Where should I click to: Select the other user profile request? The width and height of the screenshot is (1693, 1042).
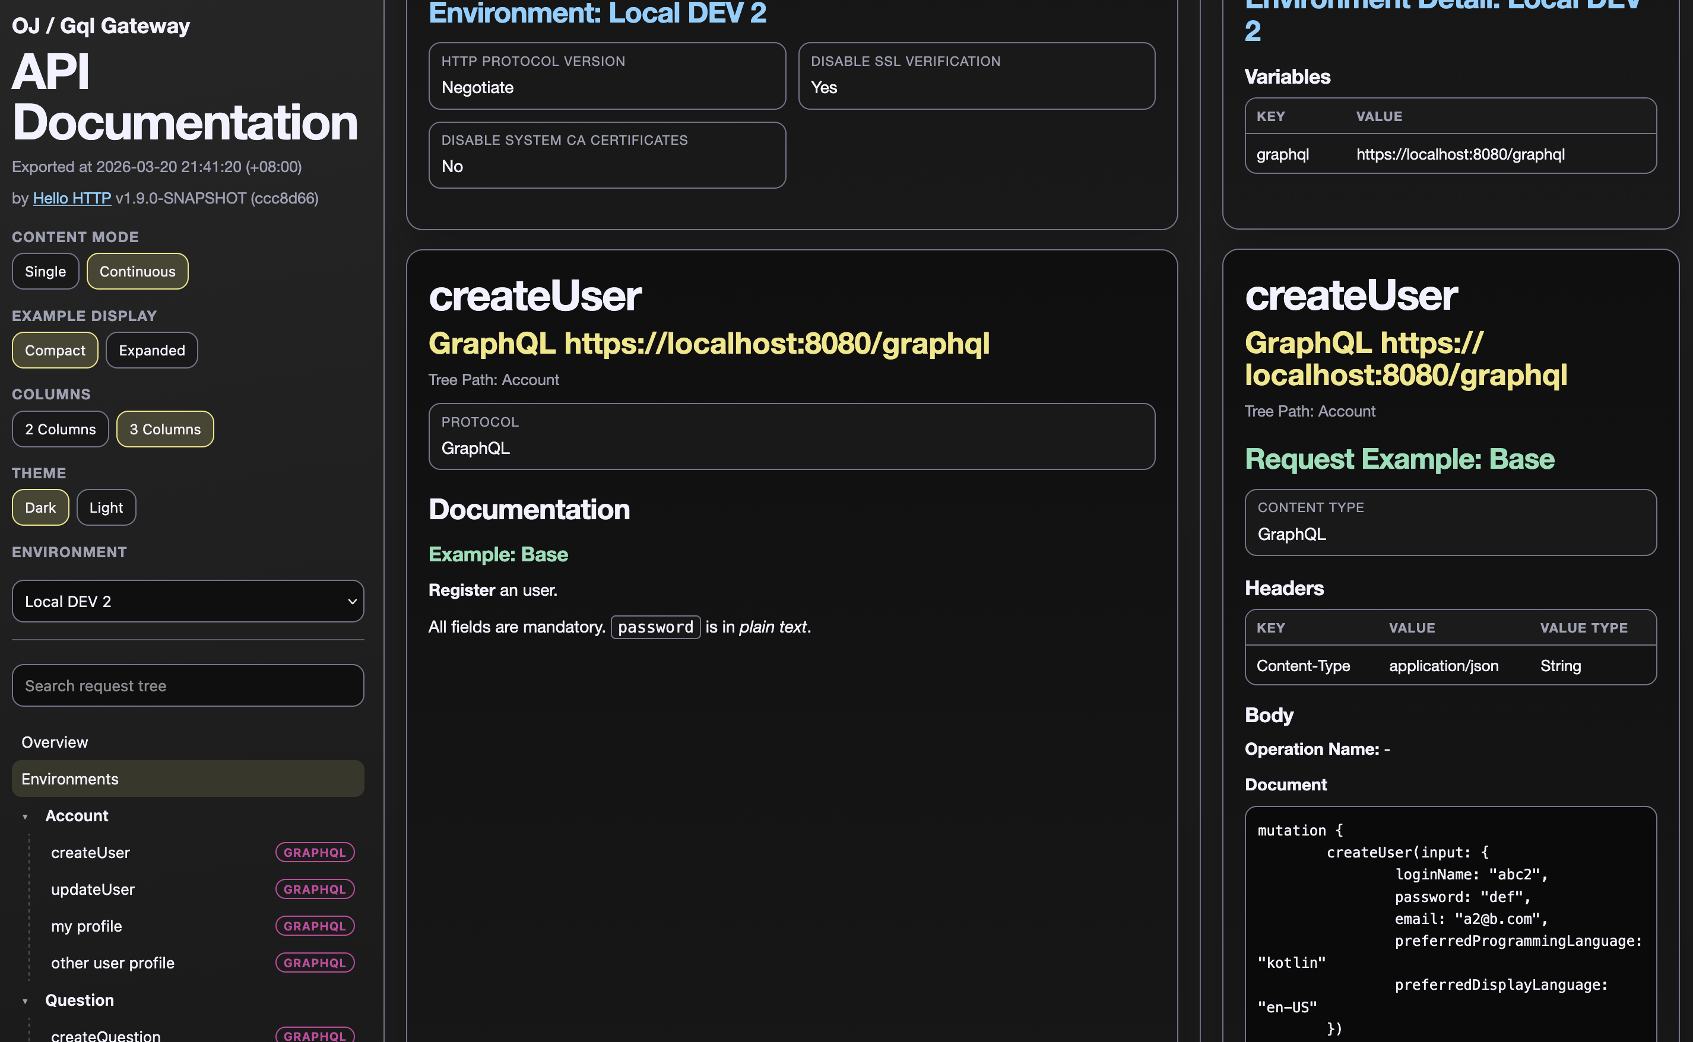112,962
